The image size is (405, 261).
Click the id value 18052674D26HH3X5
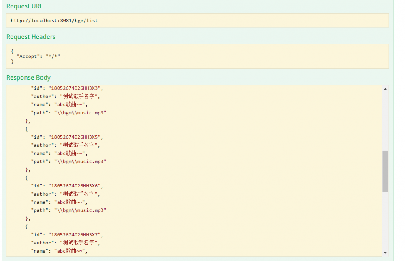click(76, 137)
